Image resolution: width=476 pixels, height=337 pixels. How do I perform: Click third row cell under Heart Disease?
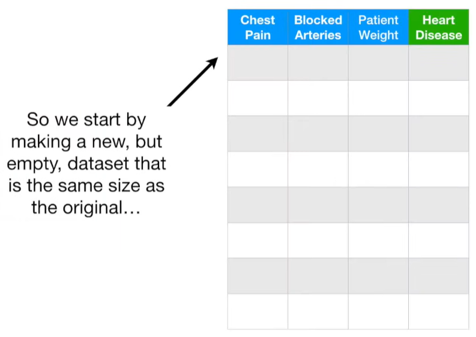click(439, 133)
